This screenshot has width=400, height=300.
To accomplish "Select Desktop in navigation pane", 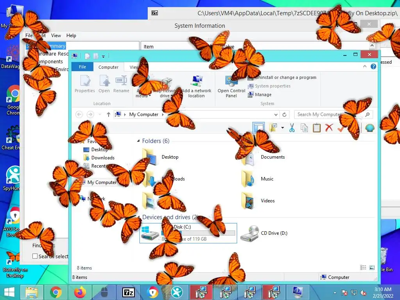I will tap(96, 150).
